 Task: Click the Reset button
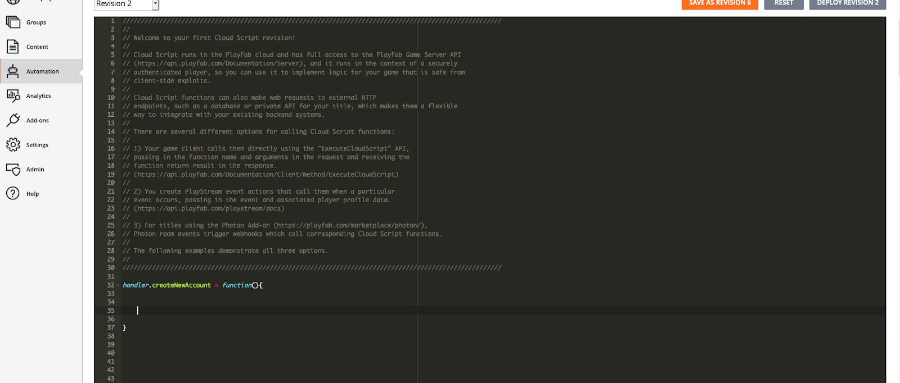pyautogui.click(x=784, y=3)
